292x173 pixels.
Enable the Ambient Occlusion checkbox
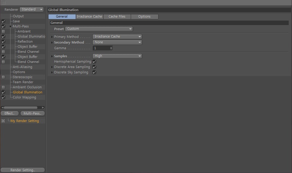pyautogui.click(x=3, y=87)
